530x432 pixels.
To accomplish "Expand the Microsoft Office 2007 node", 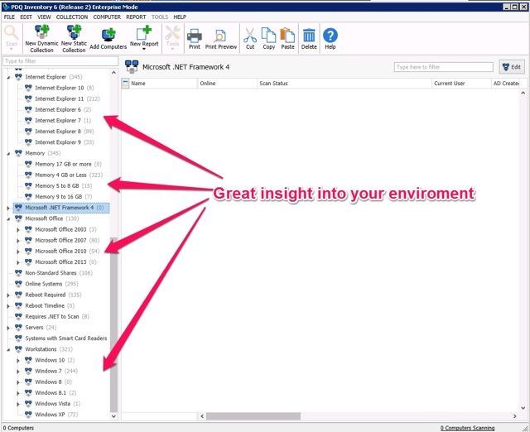I will (x=18, y=241).
